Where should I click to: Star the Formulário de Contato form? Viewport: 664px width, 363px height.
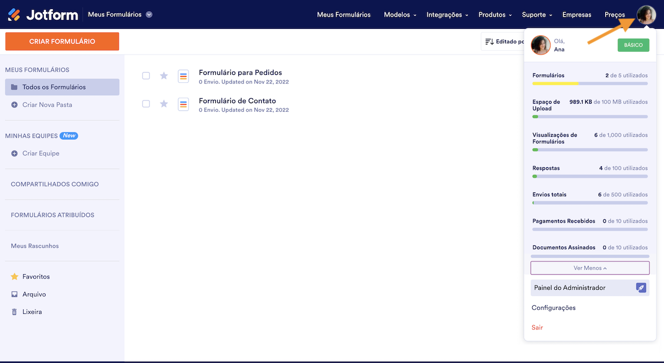click(x=164, y=104)
